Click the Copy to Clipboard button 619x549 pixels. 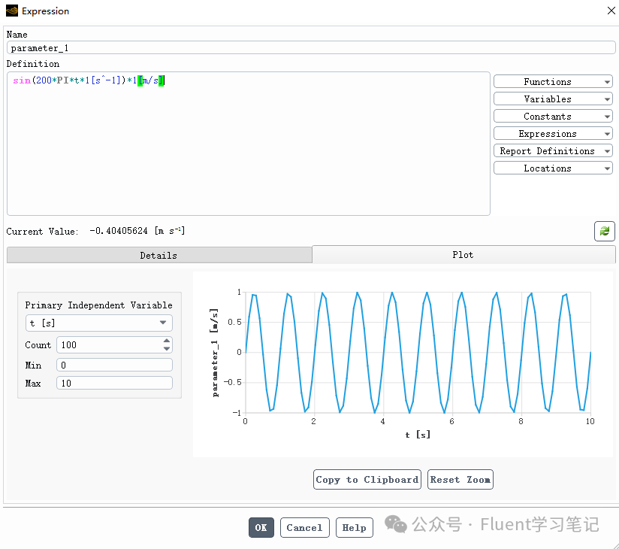coord(367,479)
